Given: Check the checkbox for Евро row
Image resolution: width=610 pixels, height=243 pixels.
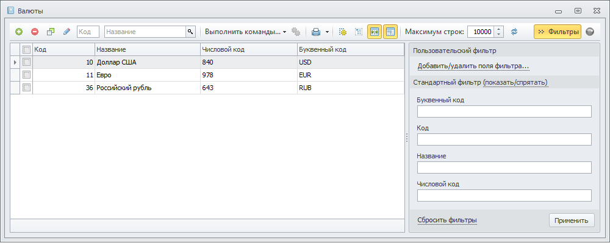Looking at the screenshot, I should point(26,75).
